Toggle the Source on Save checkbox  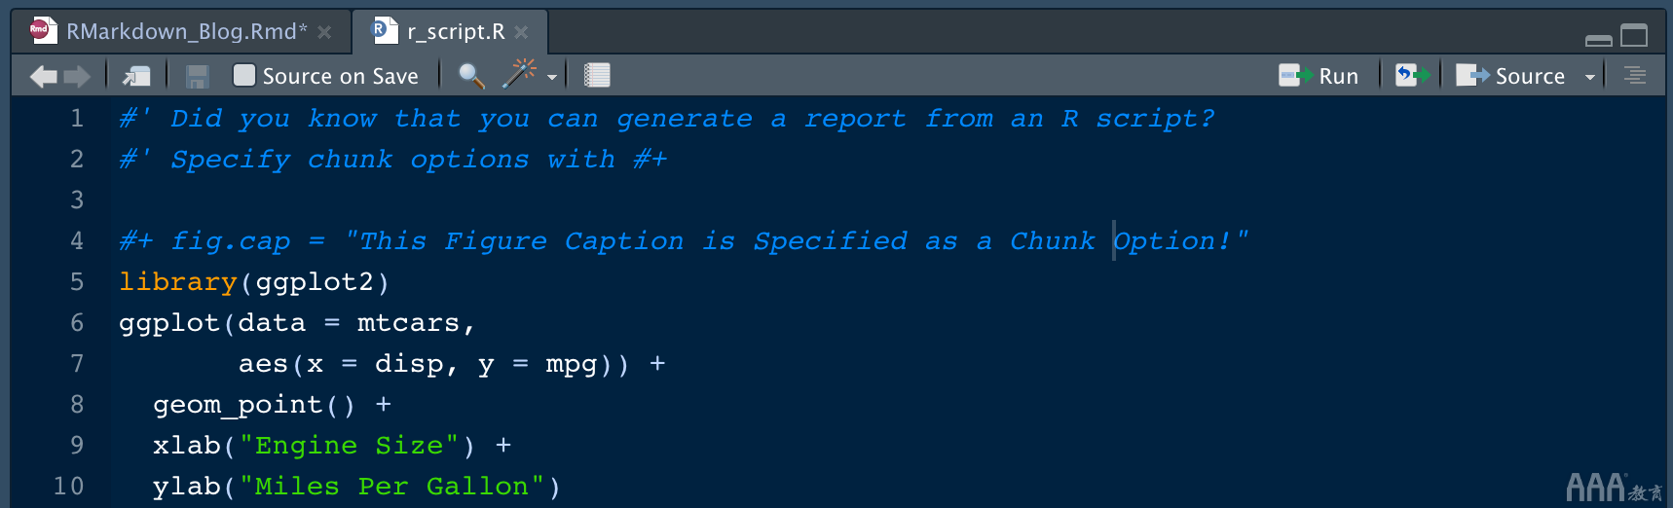click(244, 75)
